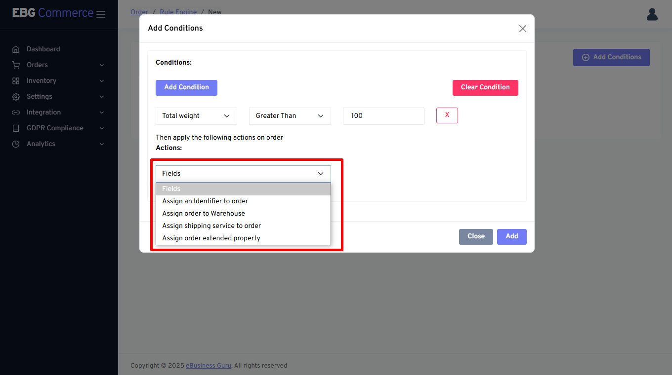Viewport: 672px width, 375px height.
Task: Remove condition row with X button
Action: 447,115
